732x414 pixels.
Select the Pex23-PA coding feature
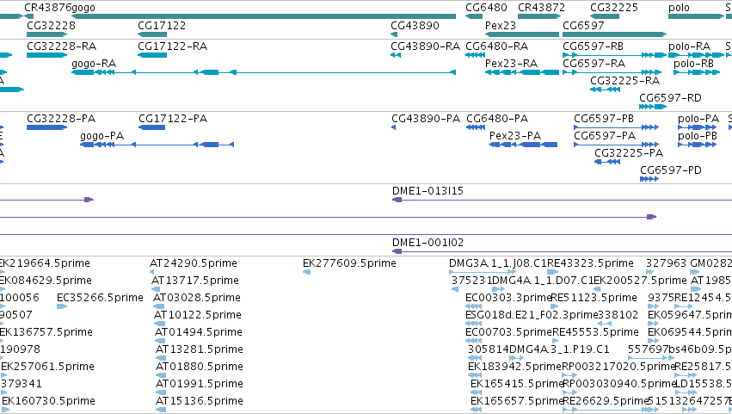[523, 145]
